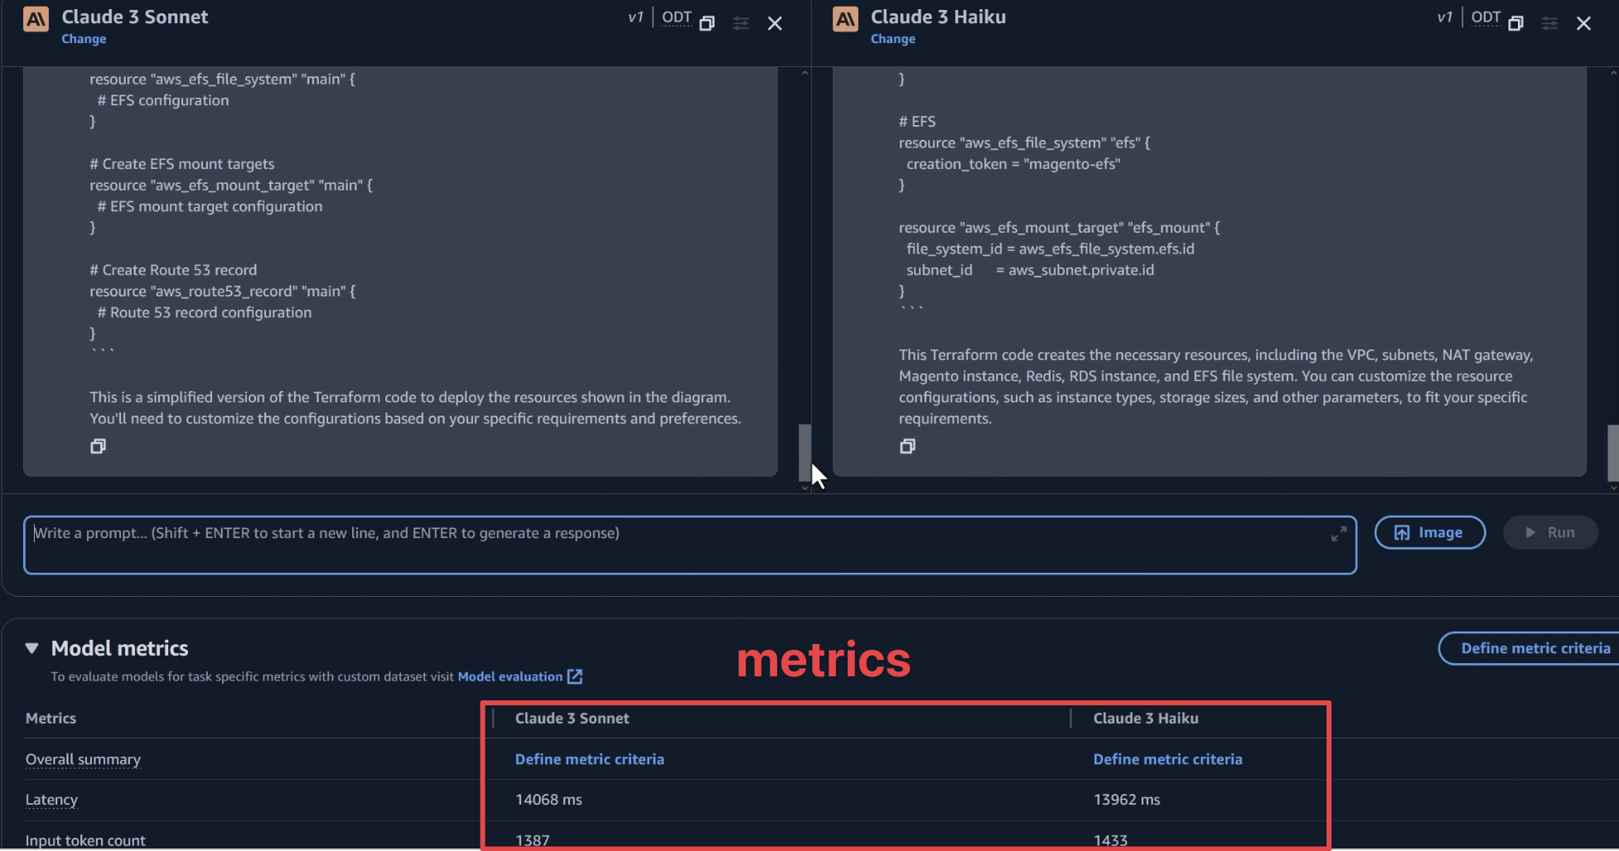Expand the prompt input box
This screenshot has width=1619, height=851.
click(x=1338, y=534)
